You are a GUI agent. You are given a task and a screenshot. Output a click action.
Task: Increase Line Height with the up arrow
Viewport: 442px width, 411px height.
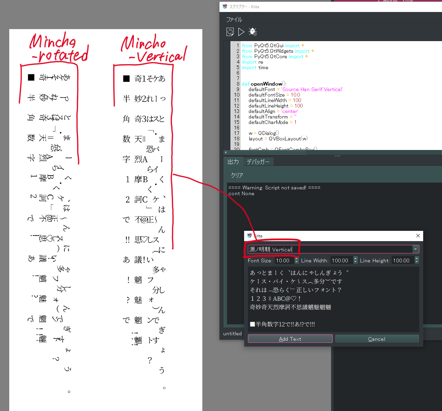(417, 259)
